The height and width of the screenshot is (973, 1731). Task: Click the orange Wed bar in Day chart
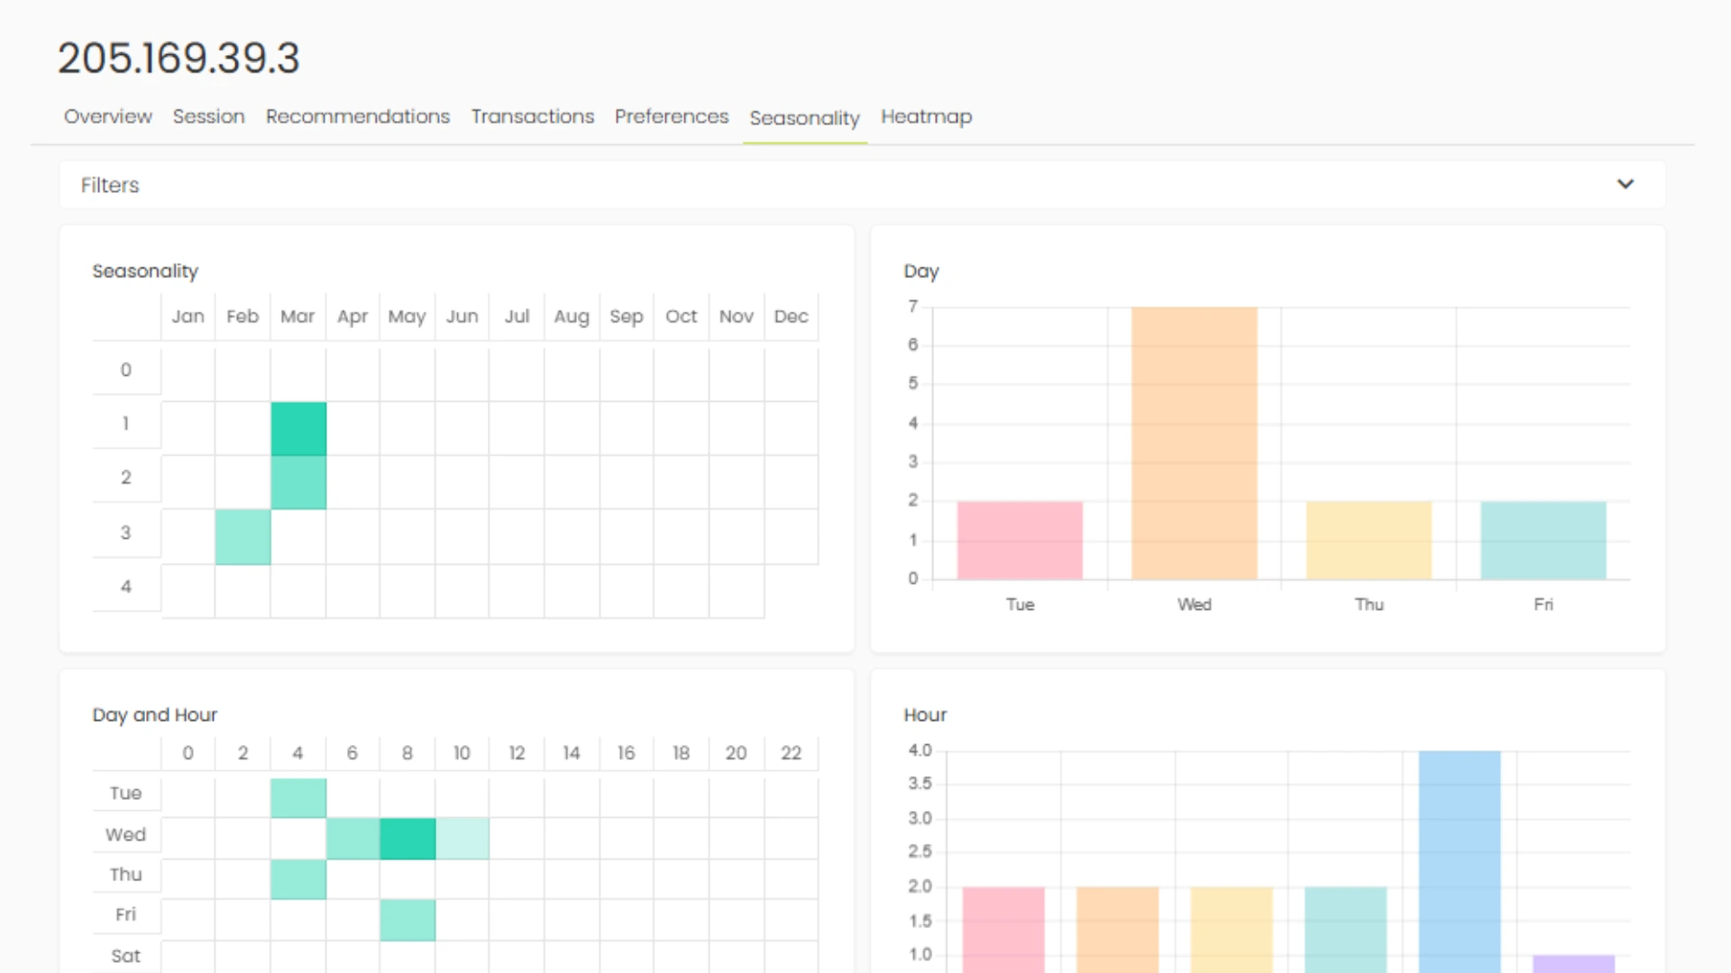[1194, 443]
